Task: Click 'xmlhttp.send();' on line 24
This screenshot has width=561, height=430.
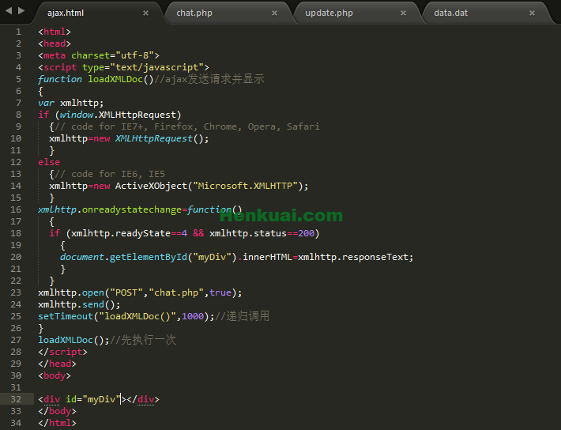Action: pyautogui.click(x=80, y=304)
